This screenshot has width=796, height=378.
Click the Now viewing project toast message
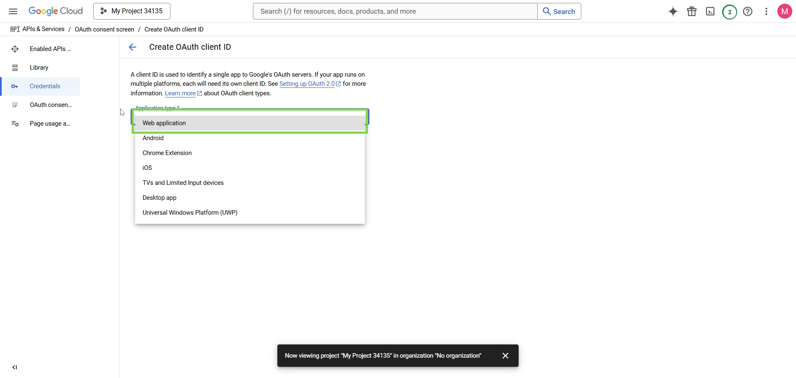(x=383, y=356)
